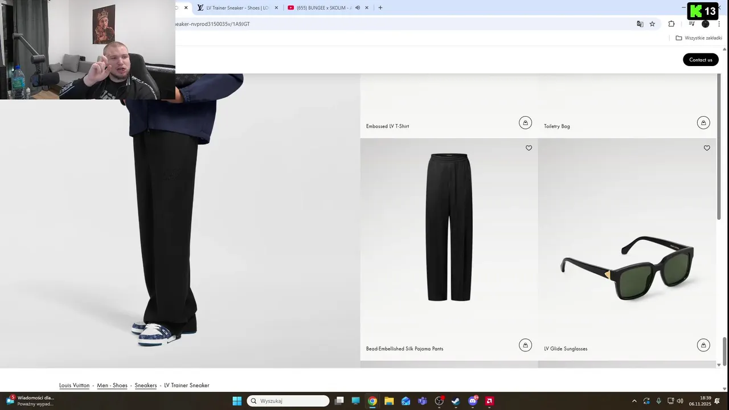The height and width of the screenshot is (410, 729).
Task: Open Discord from the taskbar
Action: click(x=473, y=401)
